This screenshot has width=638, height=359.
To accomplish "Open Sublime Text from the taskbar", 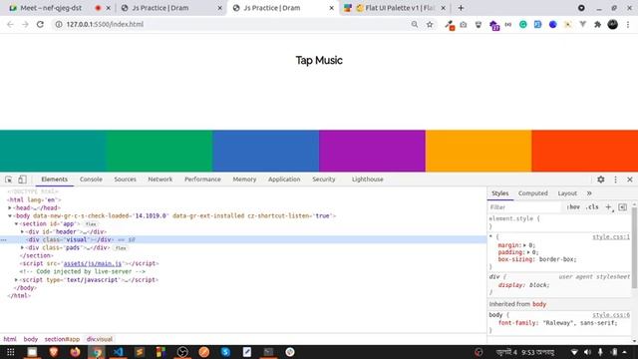I will (140, 352).
